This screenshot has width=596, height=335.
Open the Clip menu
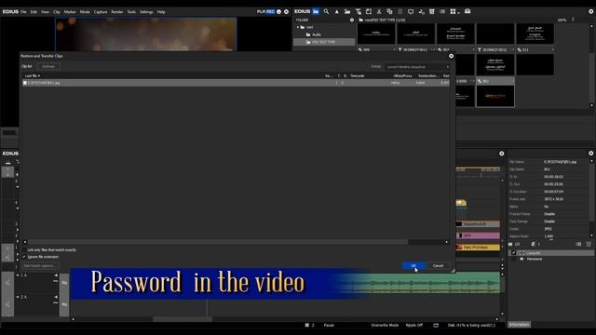tap(57, 12)
